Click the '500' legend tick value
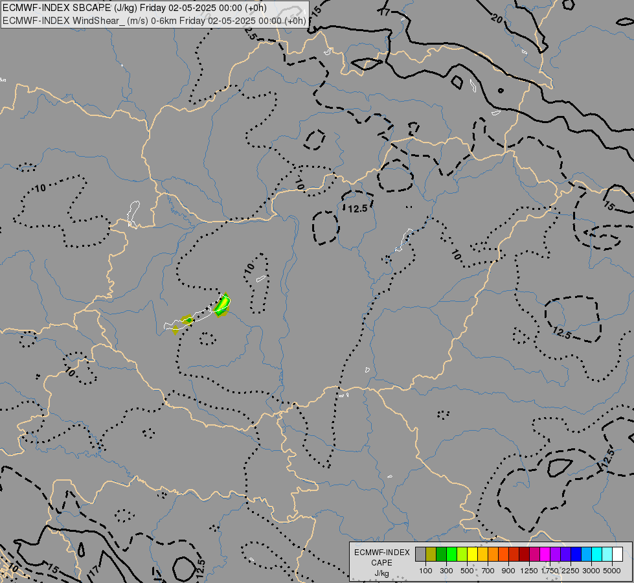This screenshot has width=634, height=583. click(x=467, y=571)
